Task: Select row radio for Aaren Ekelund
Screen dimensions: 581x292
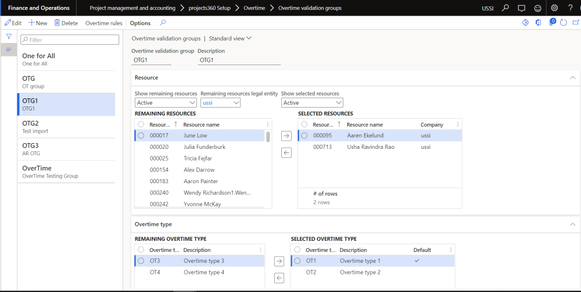Action: click(x=304, y=136)
